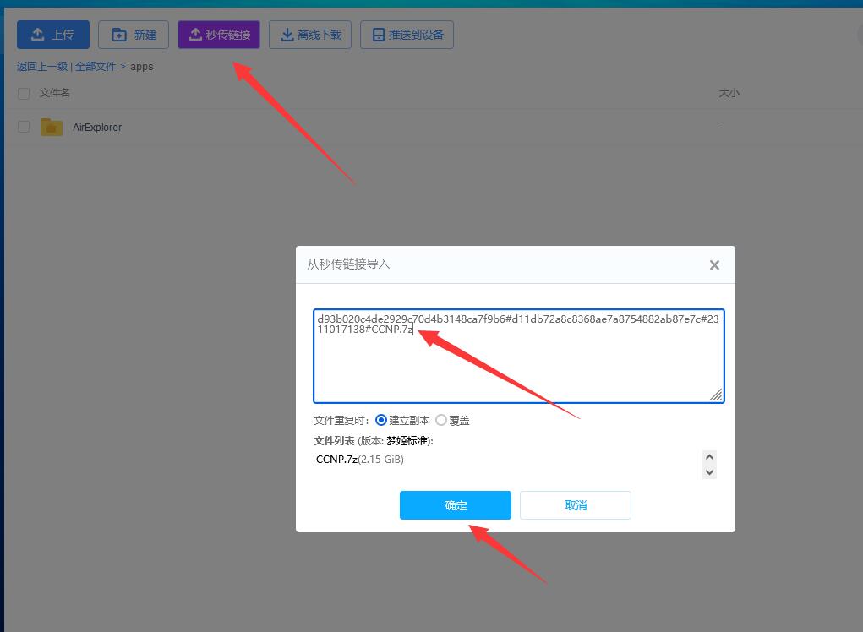The height and width of the screenshot is (632, 863).
Task: Navigate to 全部文件 breadcrumb
Action: pos(96,66)
